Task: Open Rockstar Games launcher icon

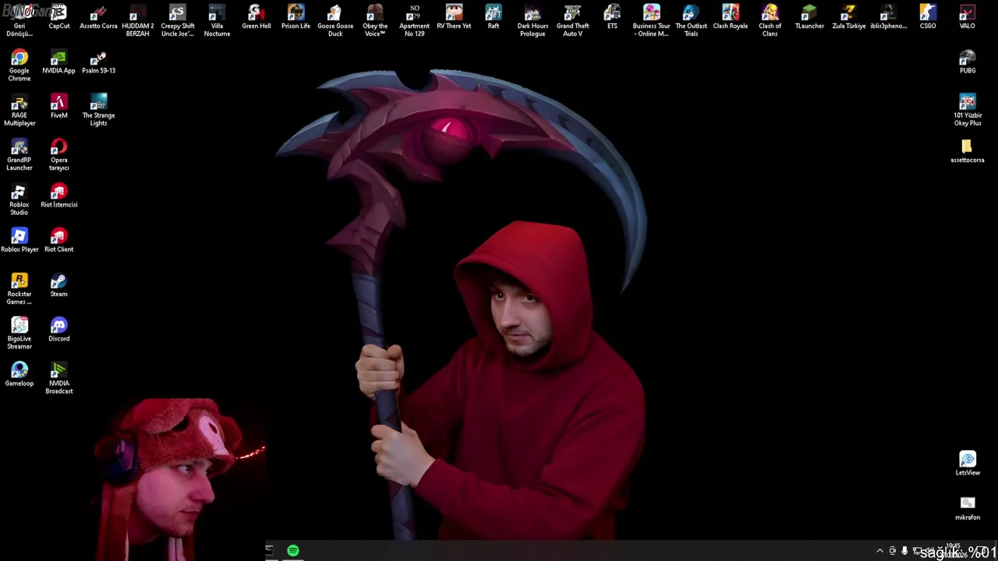Action: pos(19,289)
